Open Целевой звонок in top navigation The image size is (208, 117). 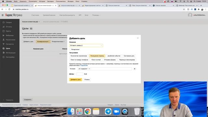click(49, 15)
